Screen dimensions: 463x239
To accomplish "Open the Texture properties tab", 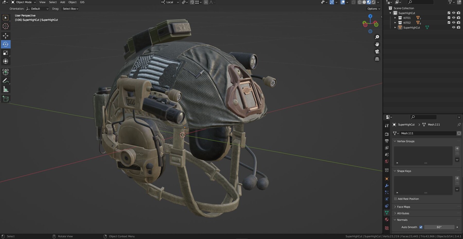I will point(387,228).
